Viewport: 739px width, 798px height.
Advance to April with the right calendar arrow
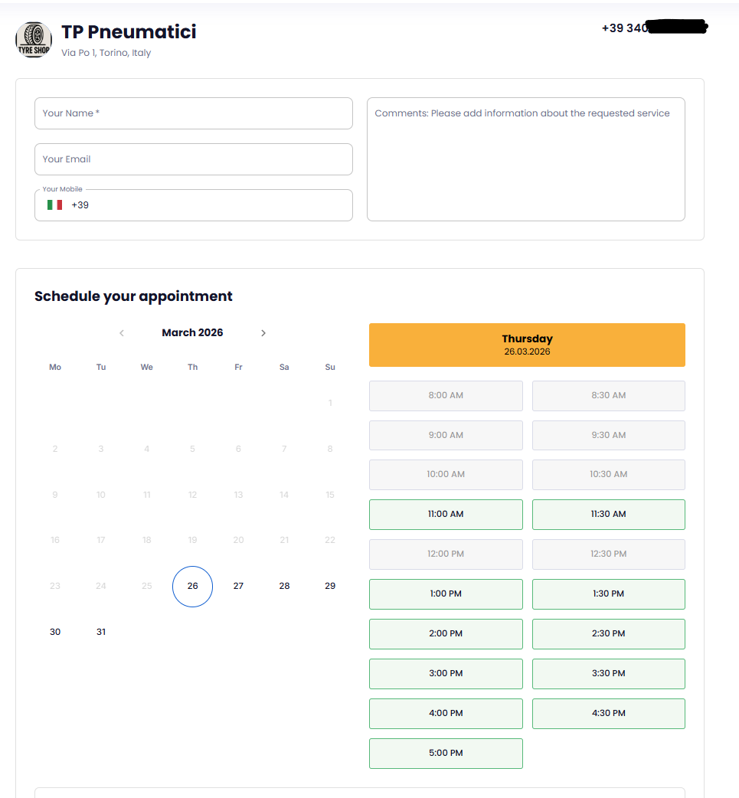point(263,332)
